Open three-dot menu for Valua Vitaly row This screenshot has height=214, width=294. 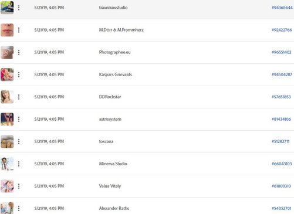[x=19, y=186]
